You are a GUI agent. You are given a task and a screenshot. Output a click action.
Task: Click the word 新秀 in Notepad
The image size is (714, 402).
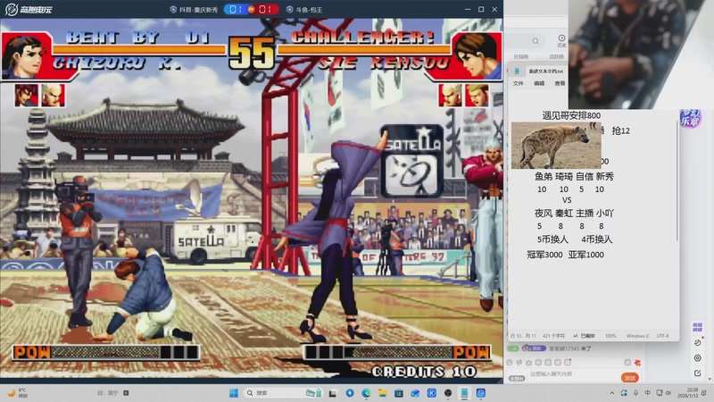[x=605, y=176]
